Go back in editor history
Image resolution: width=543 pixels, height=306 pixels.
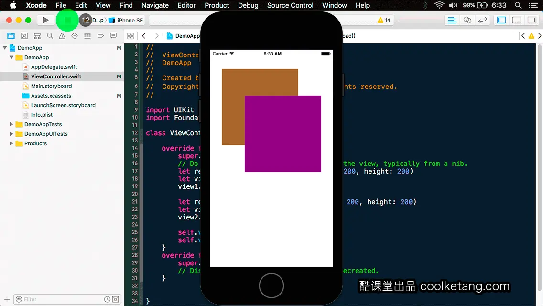144,36
